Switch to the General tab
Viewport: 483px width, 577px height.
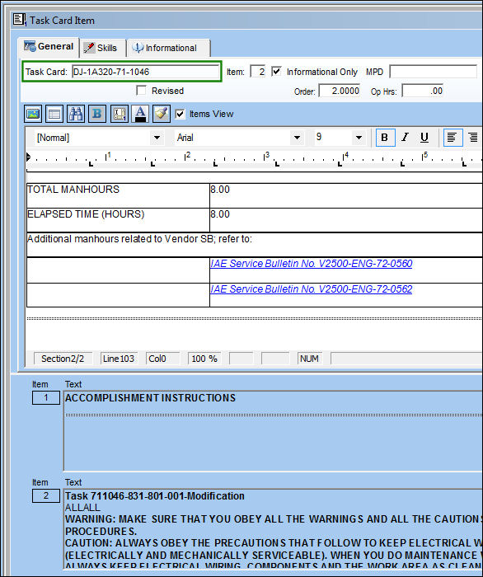point(49,47)
